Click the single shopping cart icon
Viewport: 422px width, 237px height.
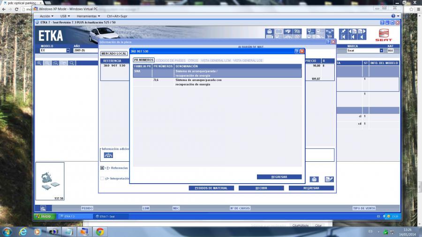coord(330,37)
